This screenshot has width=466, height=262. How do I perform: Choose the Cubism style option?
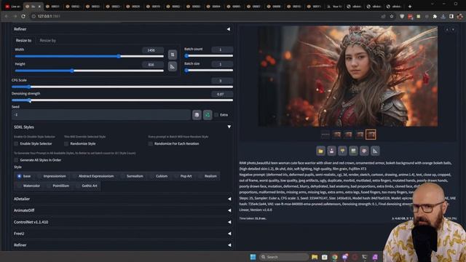coord(159,176)
